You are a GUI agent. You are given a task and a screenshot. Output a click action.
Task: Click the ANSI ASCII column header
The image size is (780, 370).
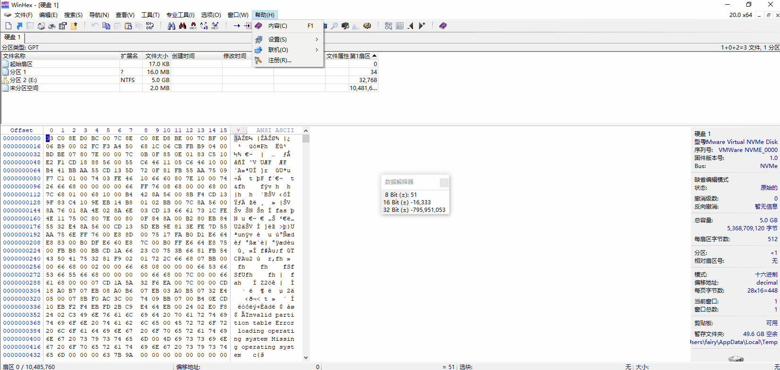[x=275, y=130]
